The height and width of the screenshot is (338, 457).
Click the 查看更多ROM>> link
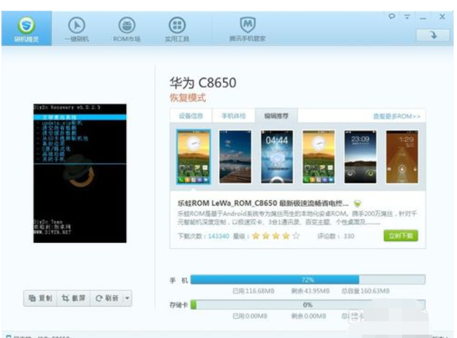[397, 116]
